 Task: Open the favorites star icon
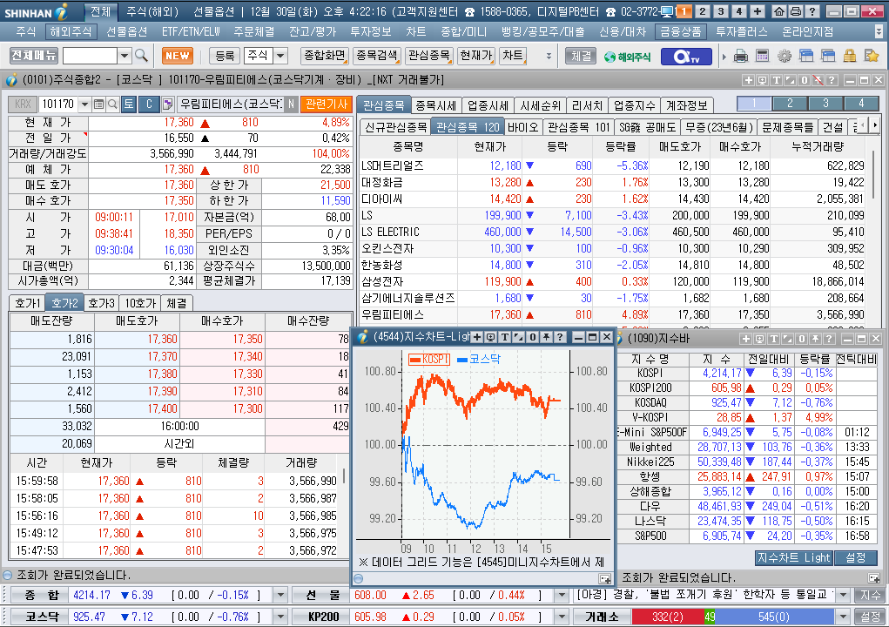[872, 56]
